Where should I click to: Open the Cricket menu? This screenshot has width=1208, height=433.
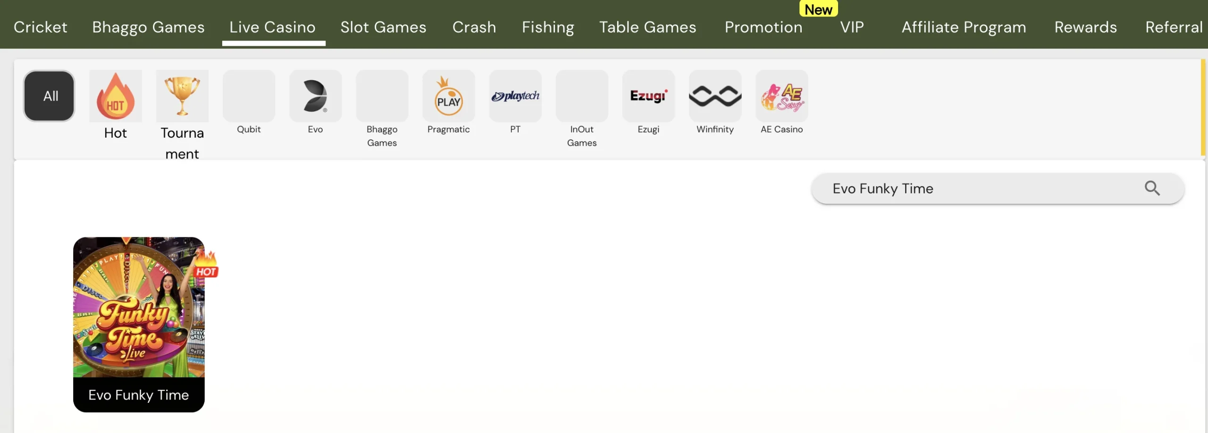(41, 27)
